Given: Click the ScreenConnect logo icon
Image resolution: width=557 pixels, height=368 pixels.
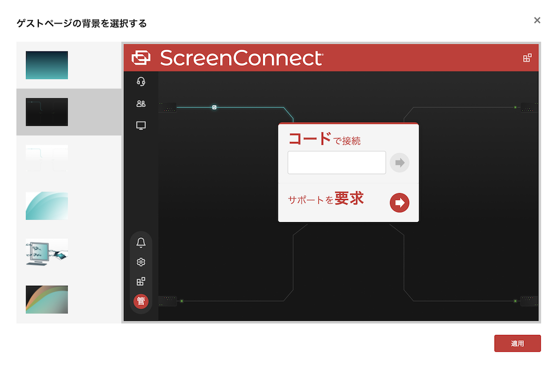Looking at the screenshot, I should pyautogui.click(x=140, y=57).
